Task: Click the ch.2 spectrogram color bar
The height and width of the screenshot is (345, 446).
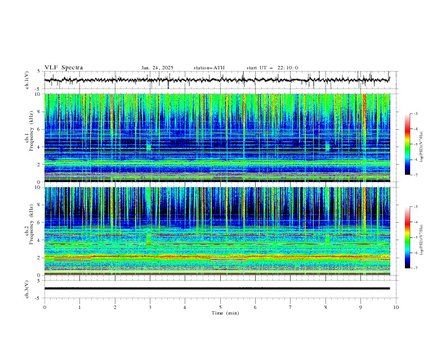Action: (x=407, y=237)
